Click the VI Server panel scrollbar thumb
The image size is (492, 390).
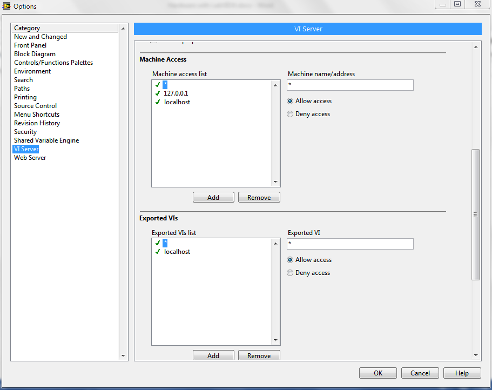pyautogui.click(x=476, y=214)
